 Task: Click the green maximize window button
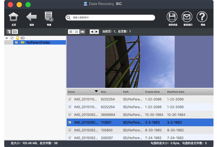[28, 5]
